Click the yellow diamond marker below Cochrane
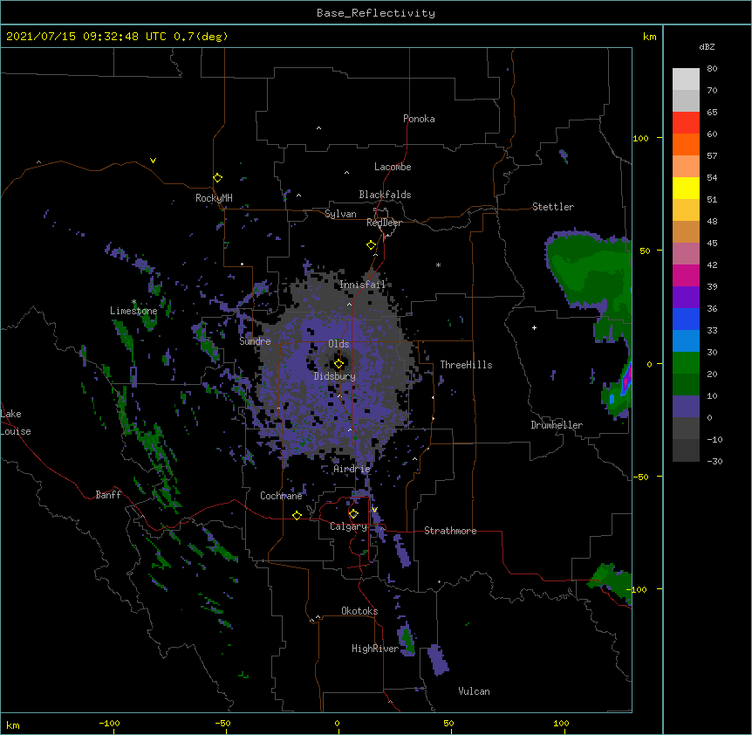 click(x=297, y=515)
